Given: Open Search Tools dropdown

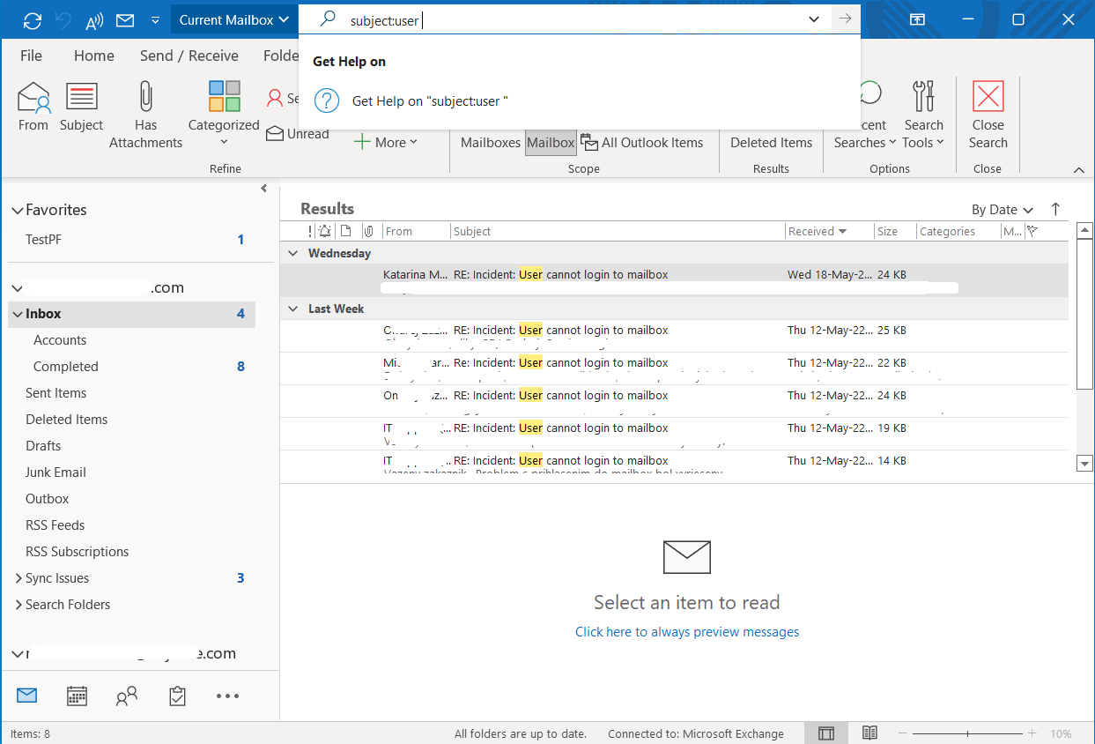Looking at the screenshot, I should (923, 115).
